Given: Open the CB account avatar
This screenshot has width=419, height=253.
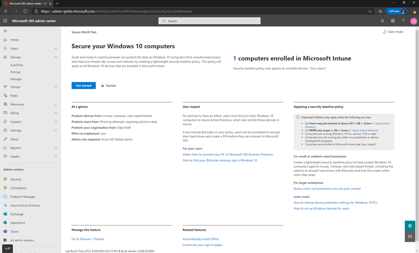Looking at the screenshot, I should pyautogui.click(x=414, y=21).
